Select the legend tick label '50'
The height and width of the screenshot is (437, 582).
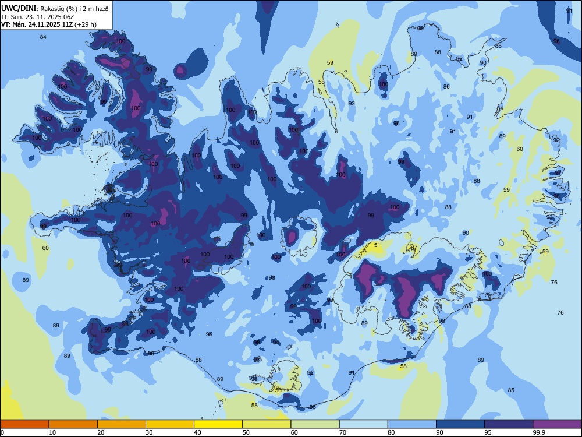246,432
